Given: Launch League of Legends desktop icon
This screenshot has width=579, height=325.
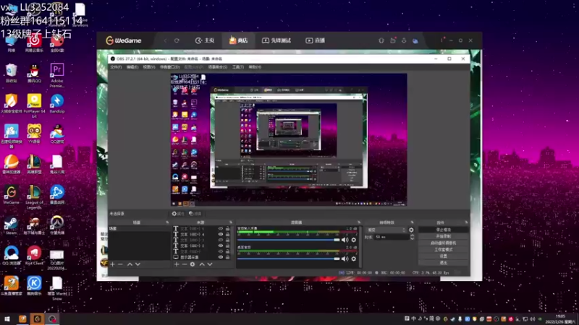Looking at the screenshot, I should tap(34, 197).
